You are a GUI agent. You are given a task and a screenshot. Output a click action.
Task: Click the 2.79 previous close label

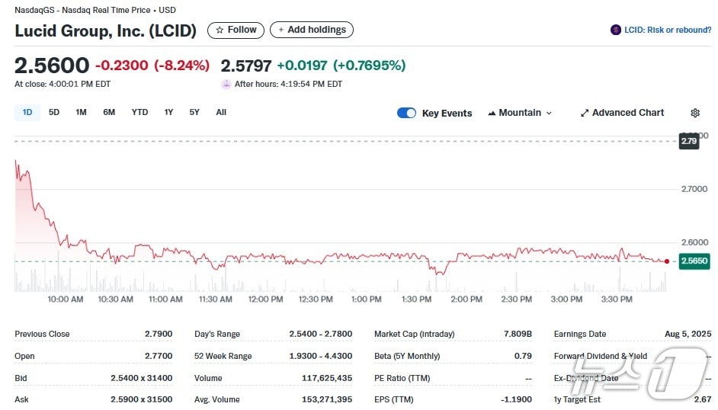click(689, 141)
